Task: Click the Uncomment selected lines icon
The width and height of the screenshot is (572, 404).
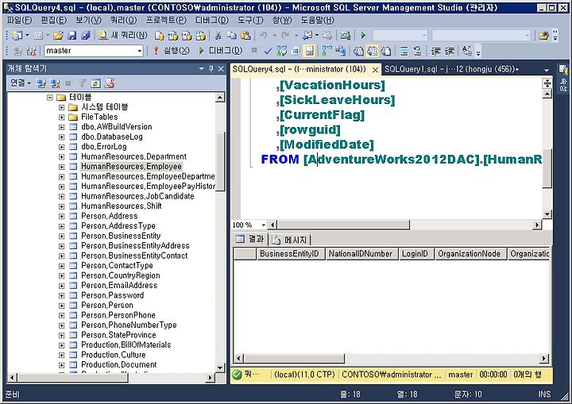Action: click(418, 51)
